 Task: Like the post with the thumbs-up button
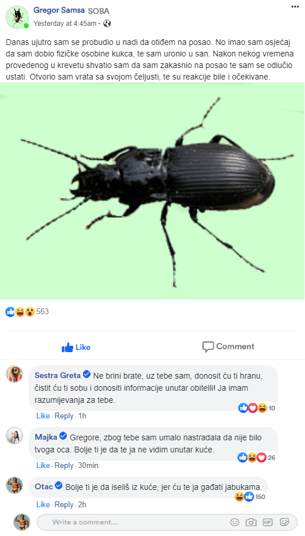click(x=76, y=348)
